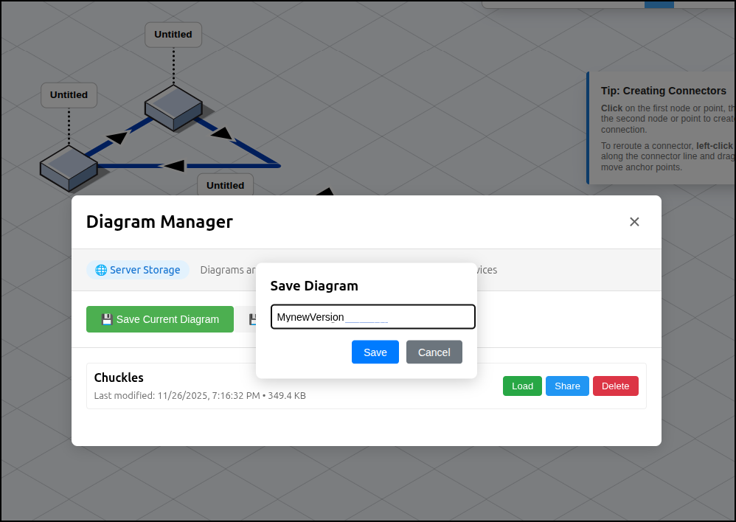Screen dimensions: 736x522
Task: Click arrowhead on connector descending right from top node
Action: click(x=221, y=134)
